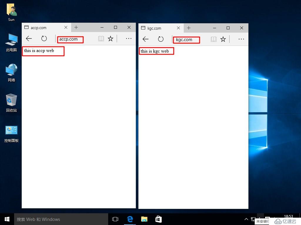
Task: Open the Windows Start menu
Action: click(x=7, y=219)
